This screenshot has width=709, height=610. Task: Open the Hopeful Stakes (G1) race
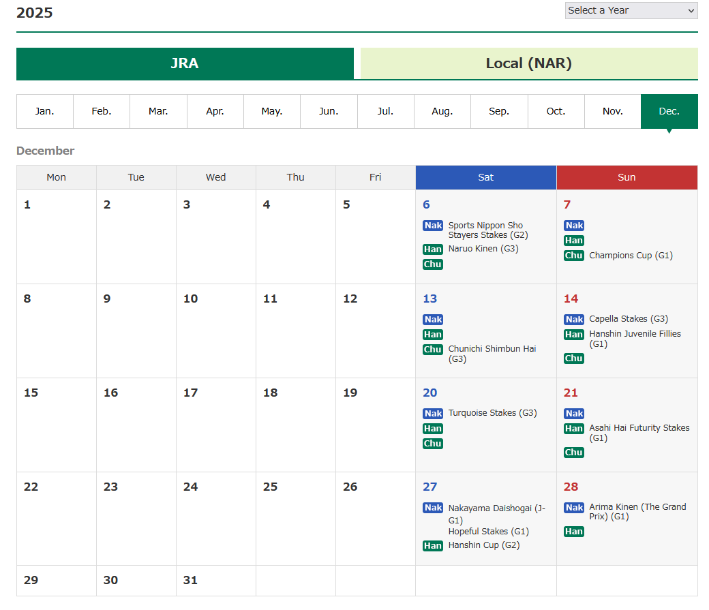488,532
